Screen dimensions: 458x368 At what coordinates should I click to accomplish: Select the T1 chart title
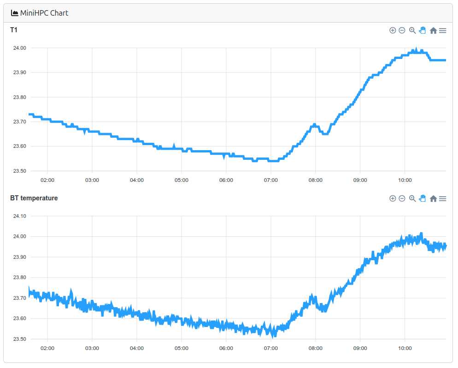click(14, 30)
